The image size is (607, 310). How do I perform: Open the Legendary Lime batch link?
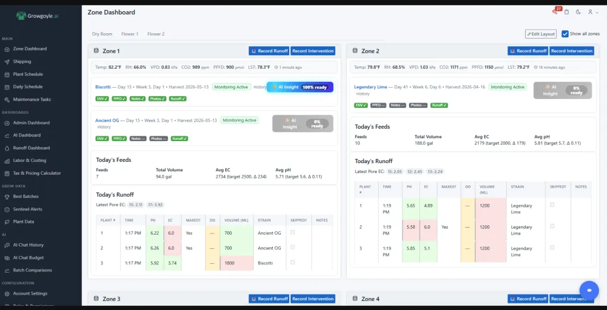coord(371,87)
